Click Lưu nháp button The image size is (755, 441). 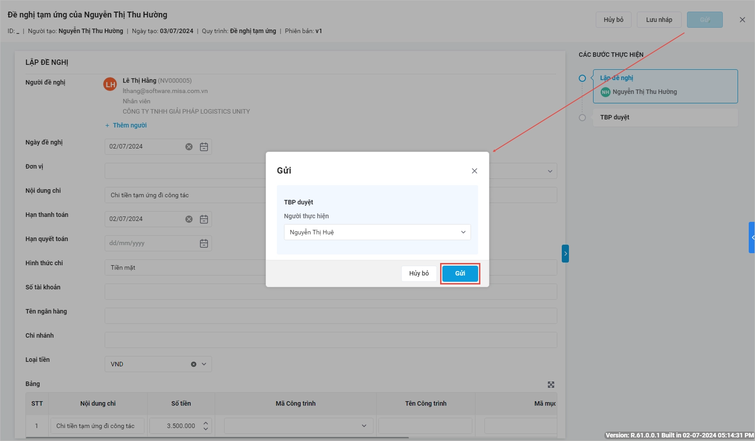coord(659,20)
